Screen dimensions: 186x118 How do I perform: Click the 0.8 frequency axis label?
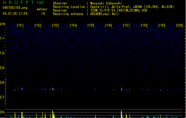(2, 83)
